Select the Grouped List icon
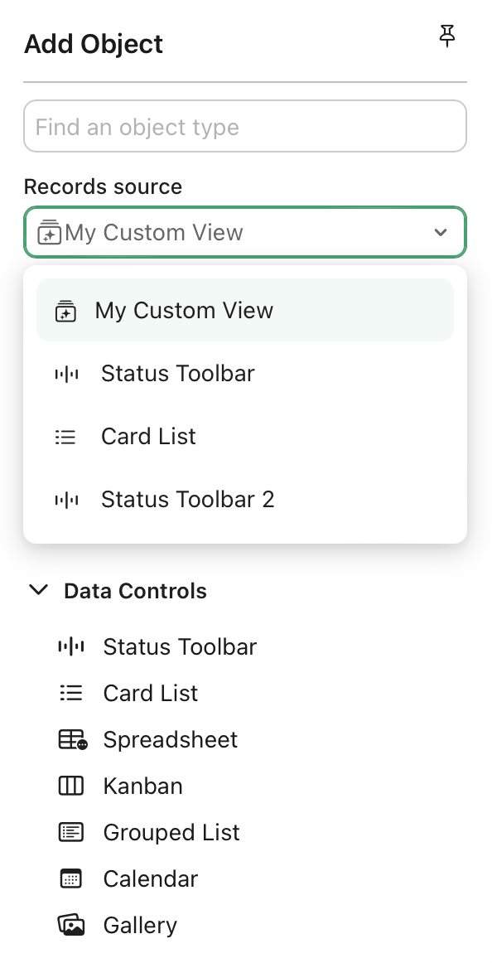This screenshot has width=492, height=963. (x=71, y=832)
